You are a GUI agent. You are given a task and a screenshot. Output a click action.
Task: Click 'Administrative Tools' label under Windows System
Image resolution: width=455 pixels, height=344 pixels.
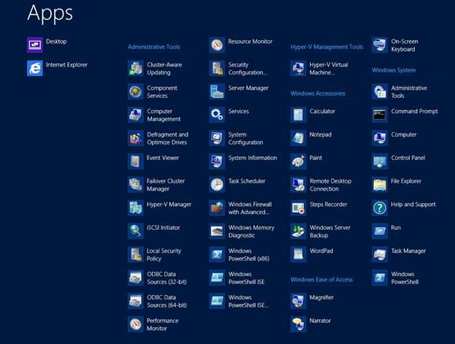tap(409, 92)
